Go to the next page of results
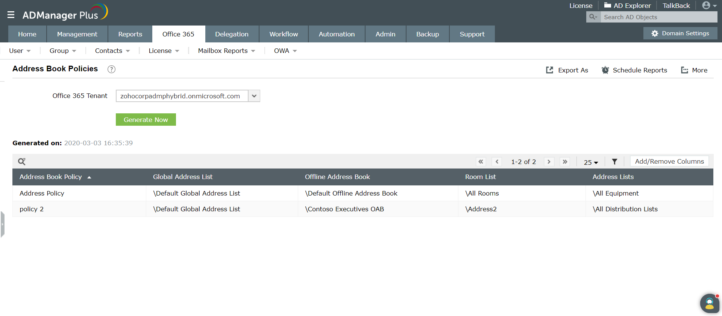Viewport: 722px width, 316px height. pyautogui.click(x=549, y=162)
